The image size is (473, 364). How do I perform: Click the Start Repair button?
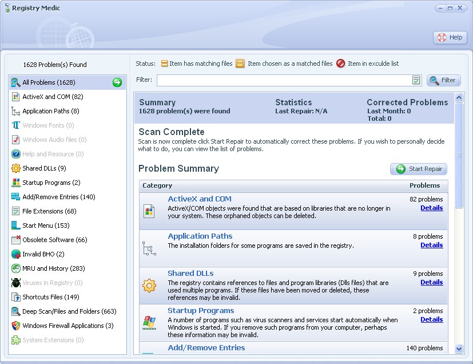(419, 169)
